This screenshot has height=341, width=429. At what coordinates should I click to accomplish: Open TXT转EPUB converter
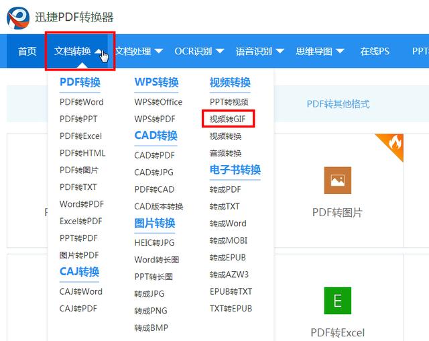click(231, 308)
